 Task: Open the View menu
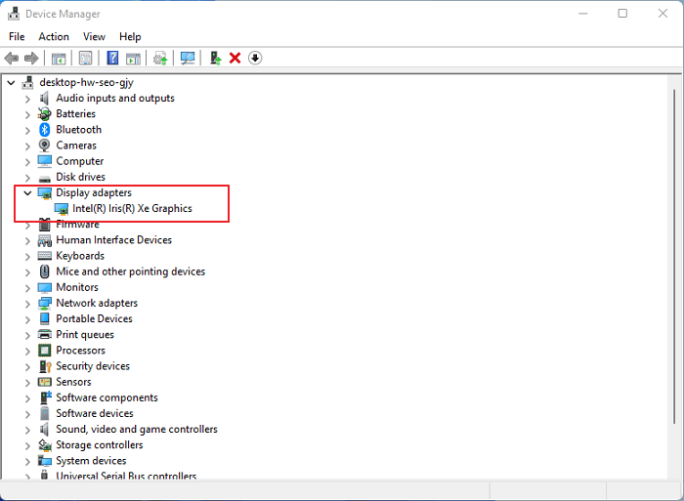(x=94, y=36)
